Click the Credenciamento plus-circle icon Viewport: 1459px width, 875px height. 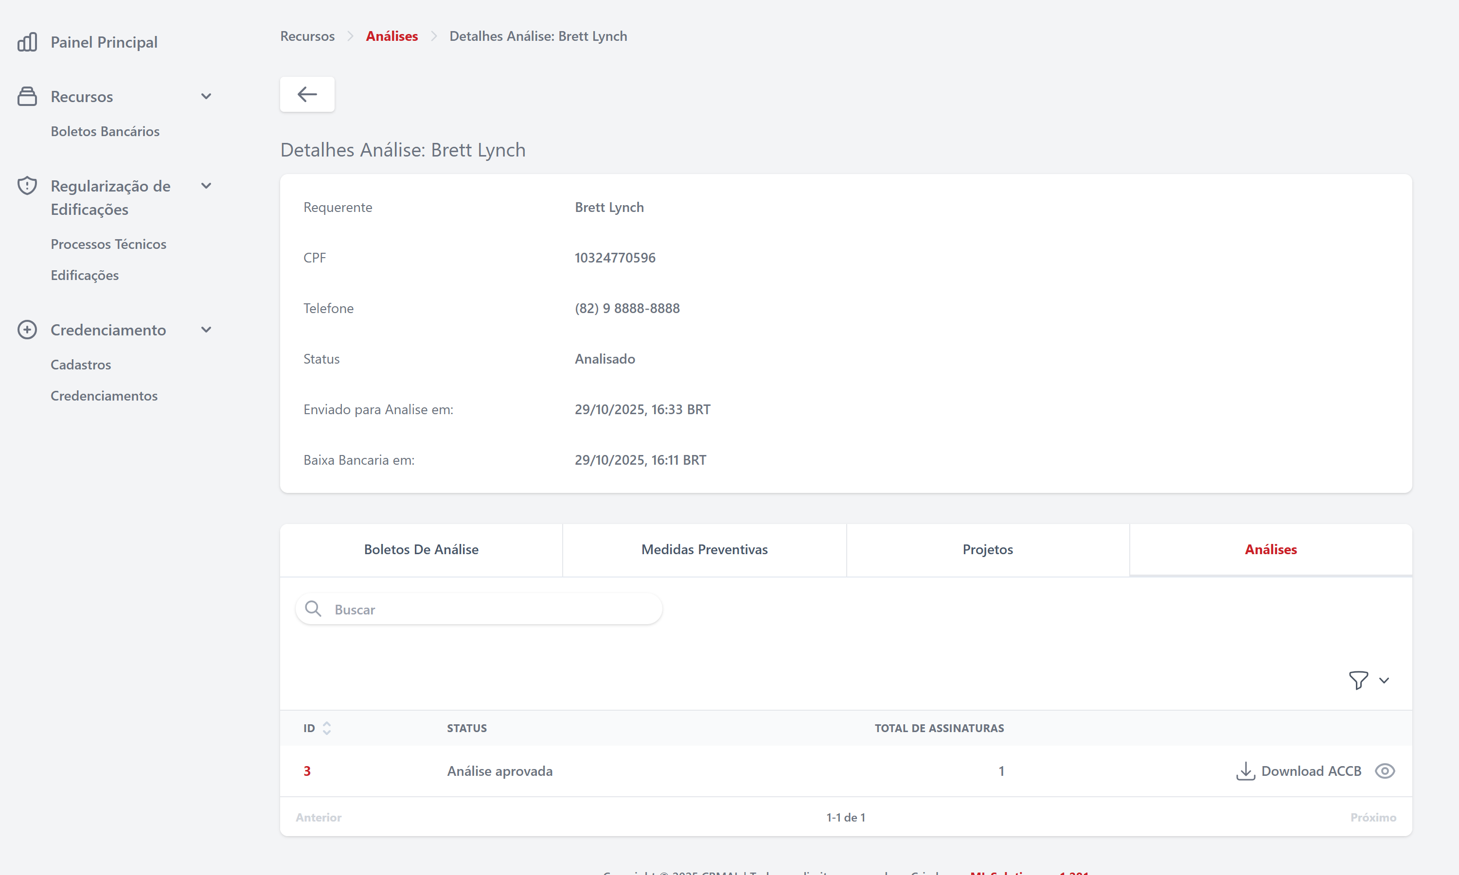coord(27,330)
